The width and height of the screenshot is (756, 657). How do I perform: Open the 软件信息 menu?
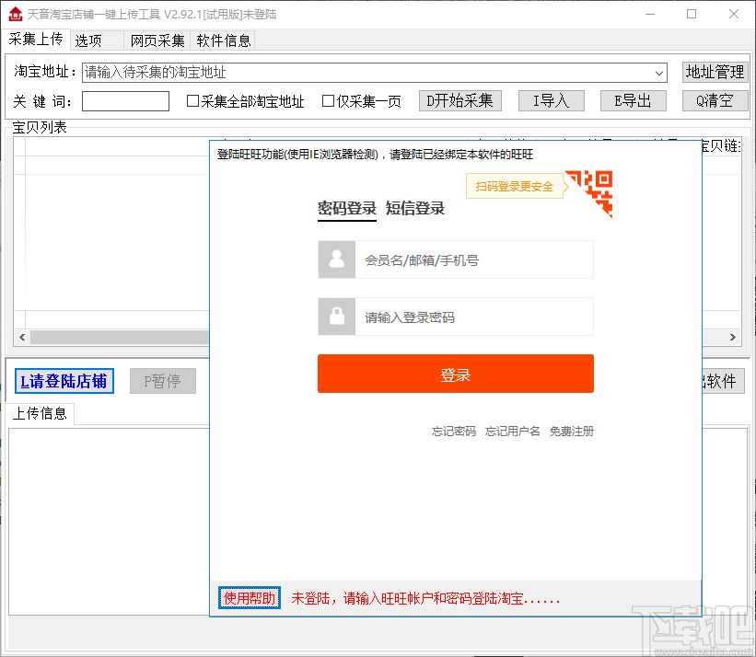pos(225,40)
